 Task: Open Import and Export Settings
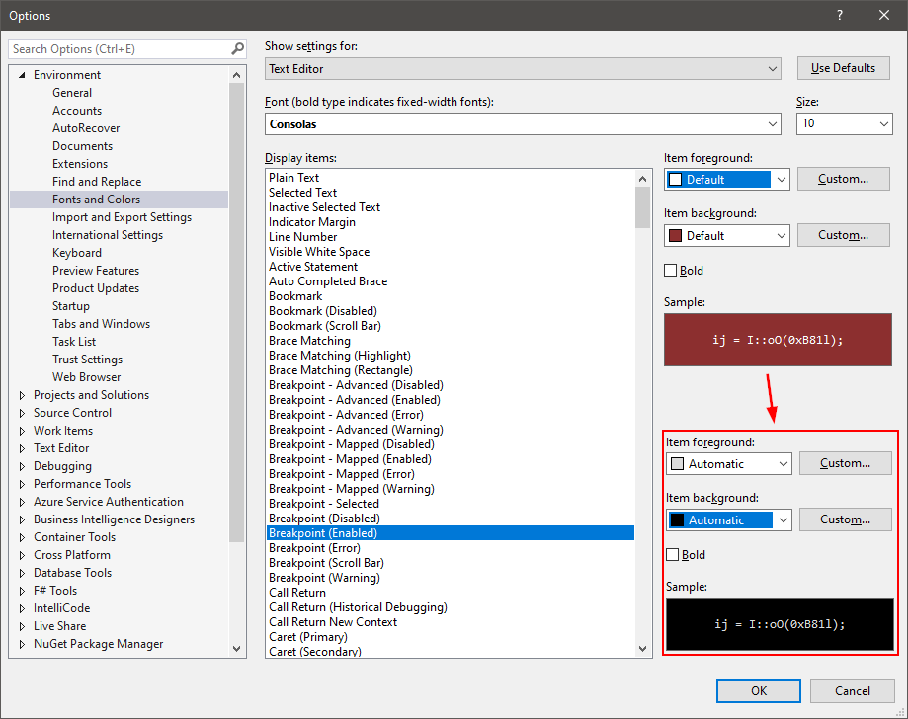(x=122, y=217)
